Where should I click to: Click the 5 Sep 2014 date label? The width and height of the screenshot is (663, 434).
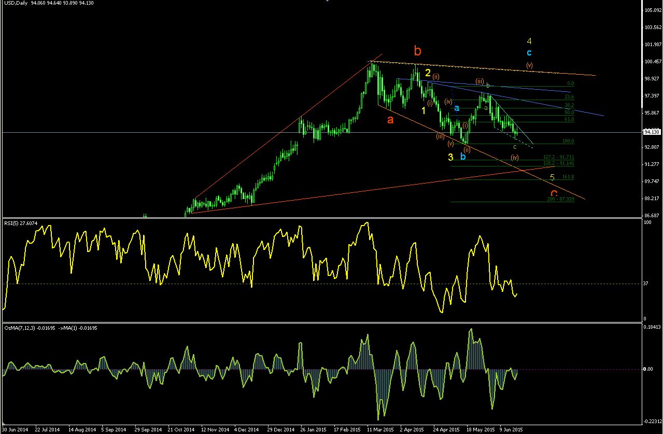(114, 430)
